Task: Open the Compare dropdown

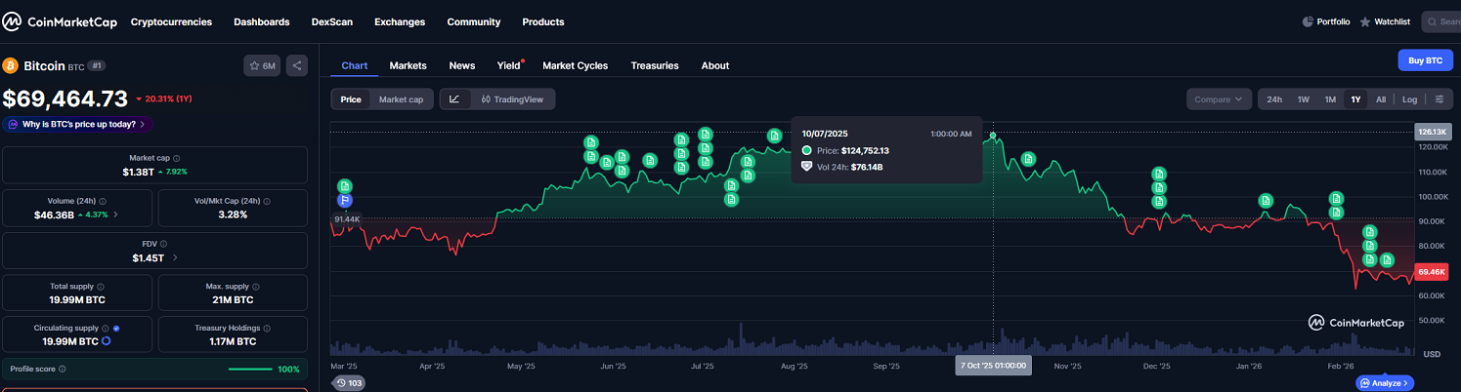Action: coord(1218,99)
